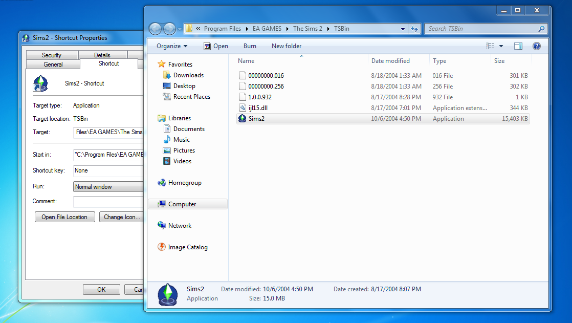Click the Forward navigation arrow

169,29
